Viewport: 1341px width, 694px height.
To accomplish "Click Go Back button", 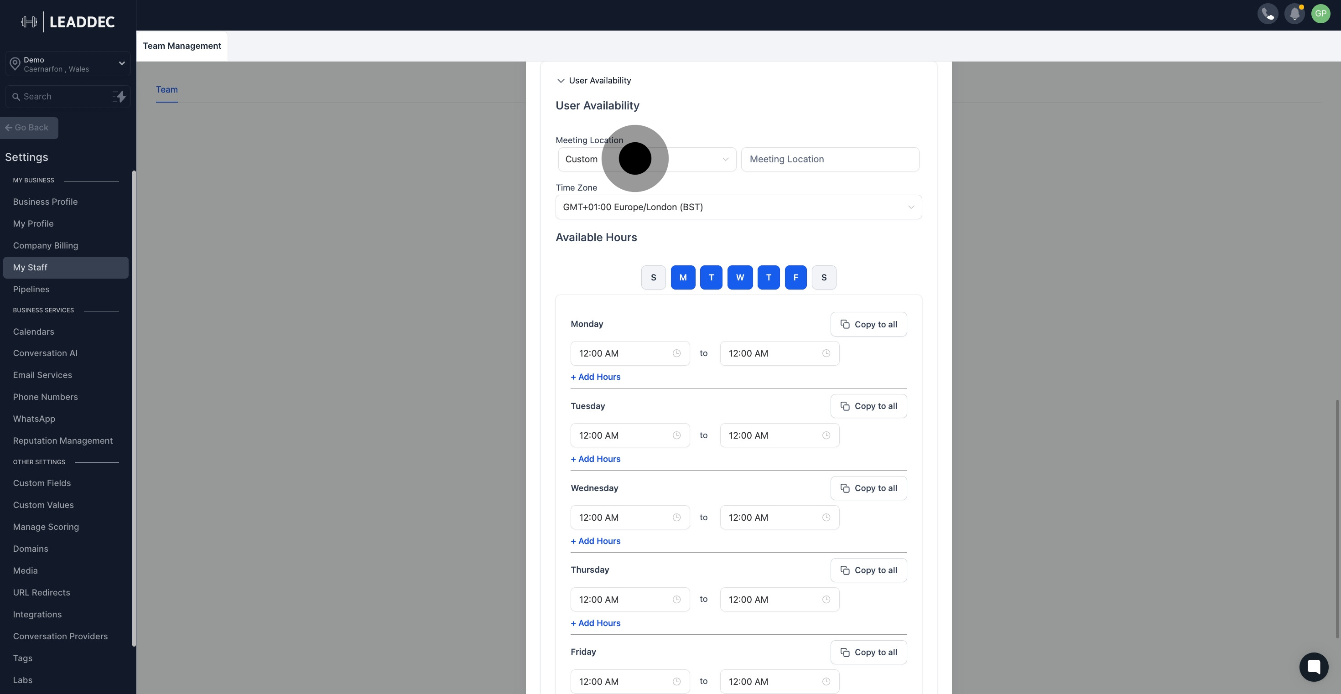I will coord(29,128).
